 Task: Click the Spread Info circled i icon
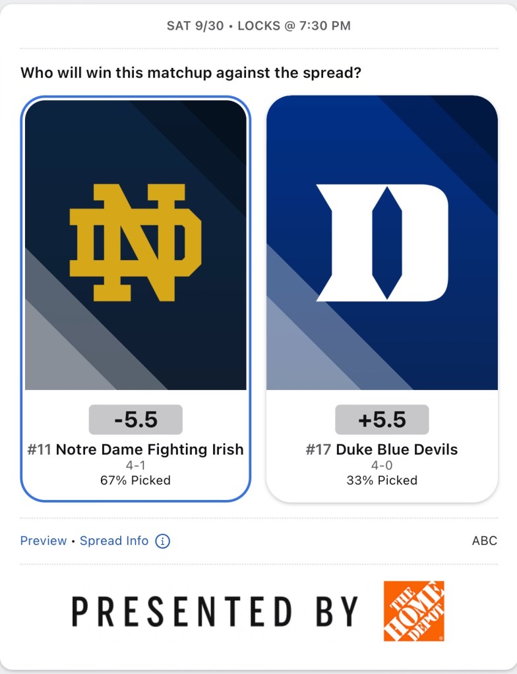point(162,541)
